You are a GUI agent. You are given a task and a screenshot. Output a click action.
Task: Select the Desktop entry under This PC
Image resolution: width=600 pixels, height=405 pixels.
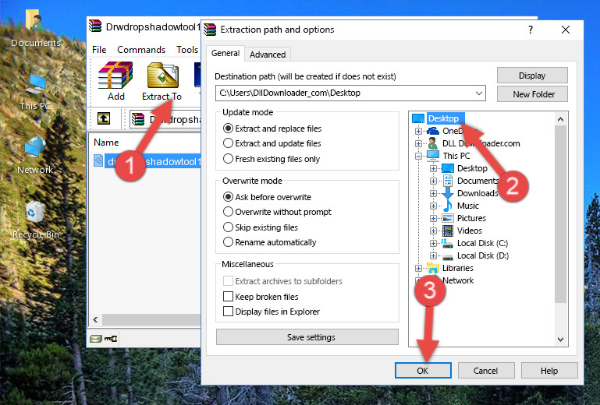click(x=472, y=168)
